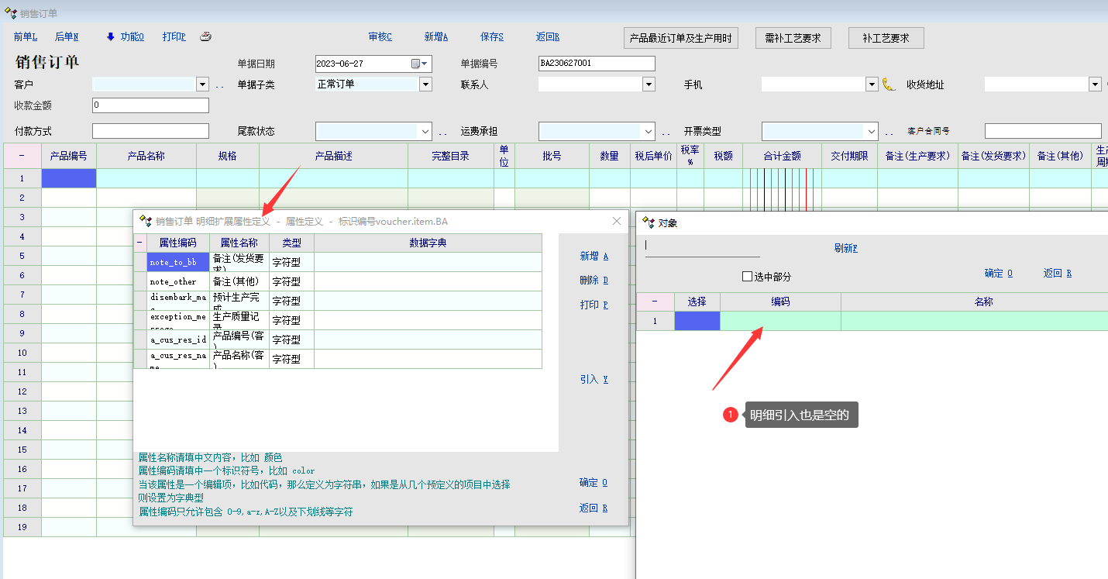Click the 销售订单 window title icon
This screenshot has width=1108, height=579.
[11, 13]
